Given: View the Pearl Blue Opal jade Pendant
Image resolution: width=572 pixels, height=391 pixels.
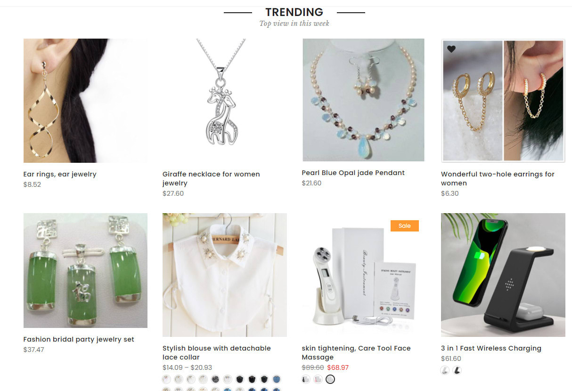Looking at the screenshot, I should pos(353,173).
